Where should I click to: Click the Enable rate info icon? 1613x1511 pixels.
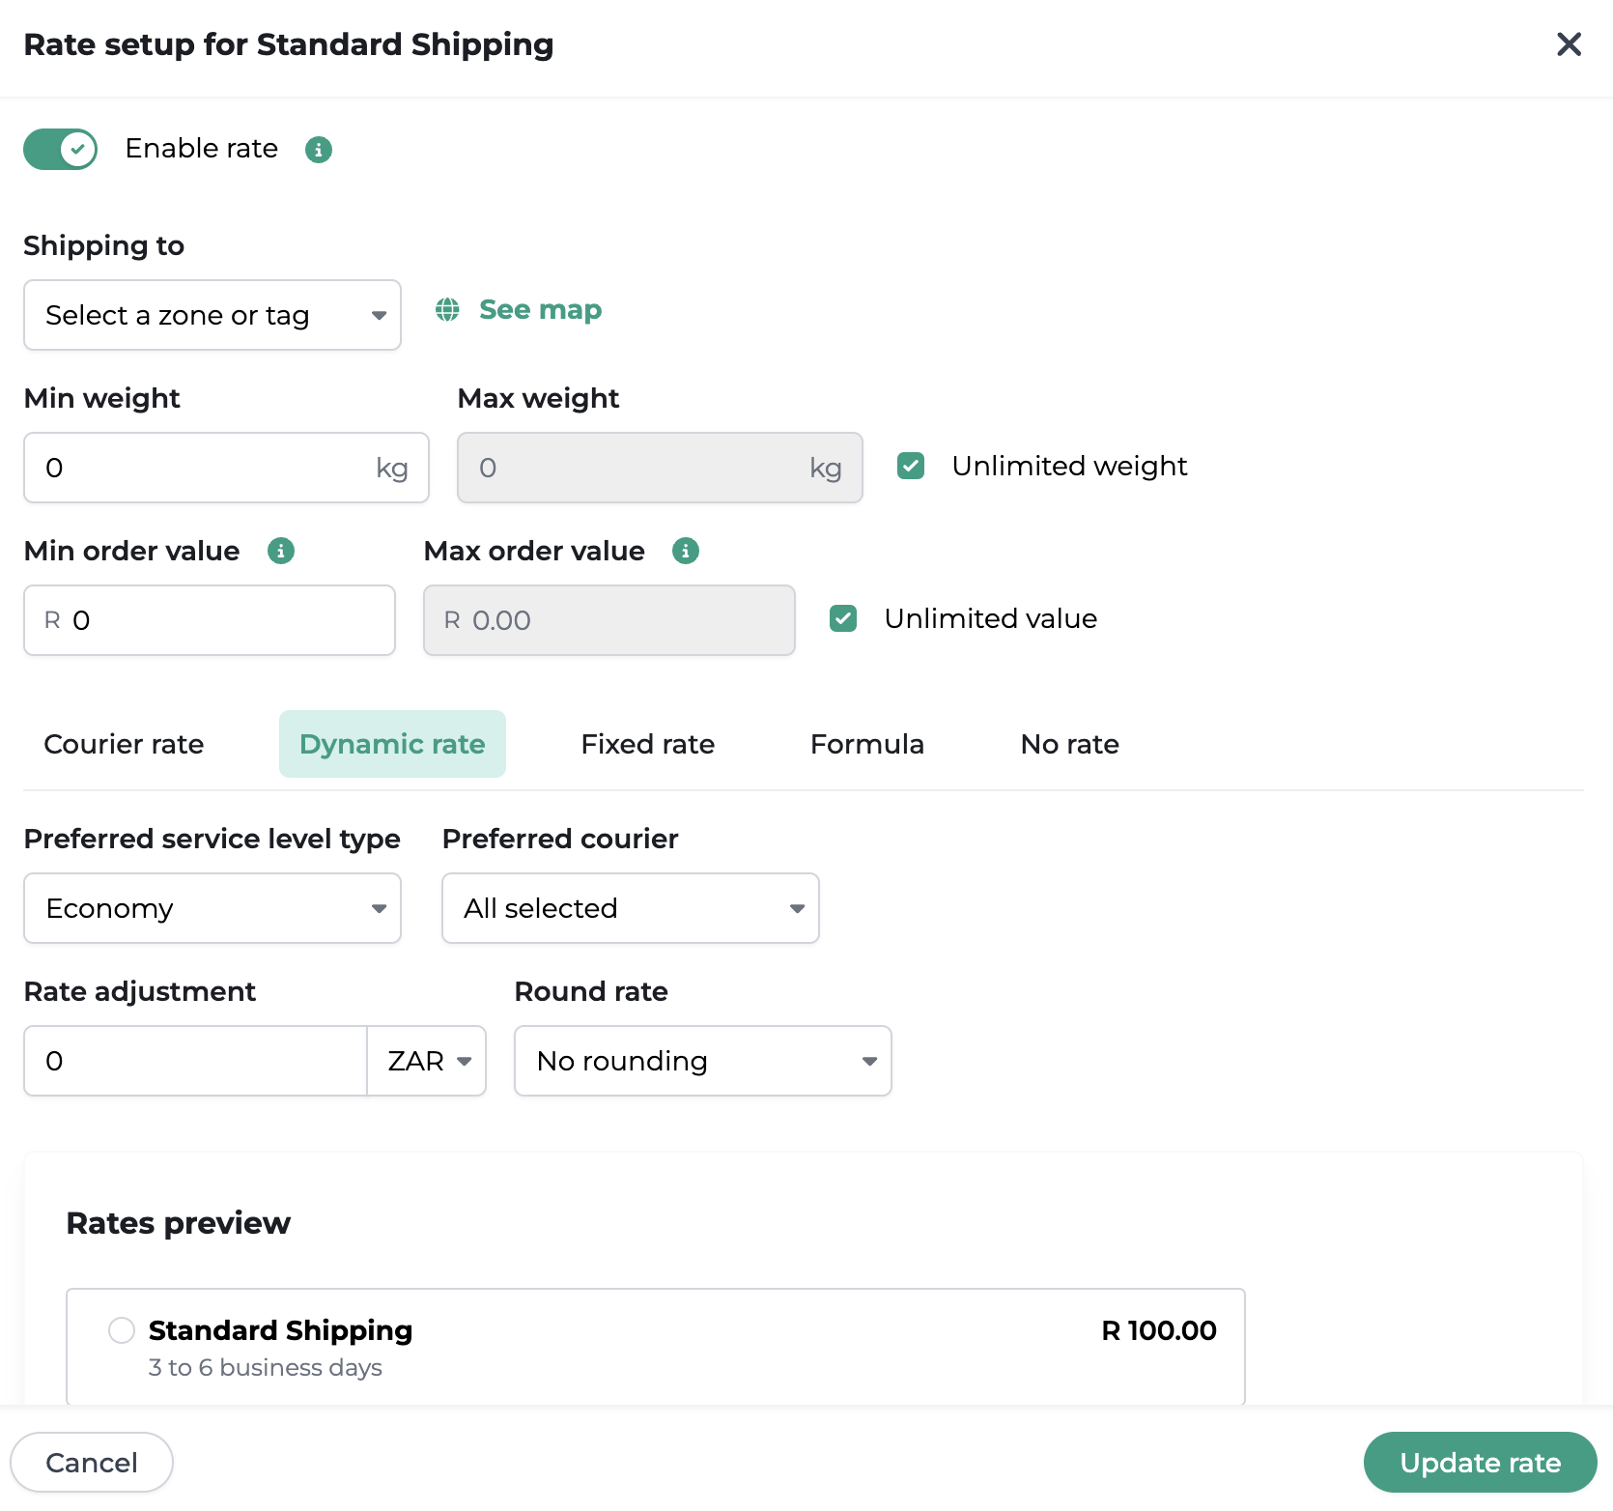pyautogui.click(x=319, y=150)
